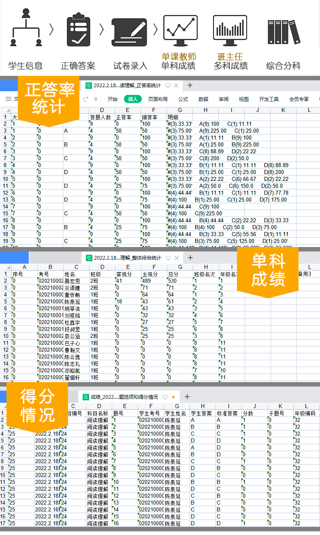Screen dimensions: 320x535
Task: Click the 学生信息 hierarchy icon
Action: coord(26,28)
